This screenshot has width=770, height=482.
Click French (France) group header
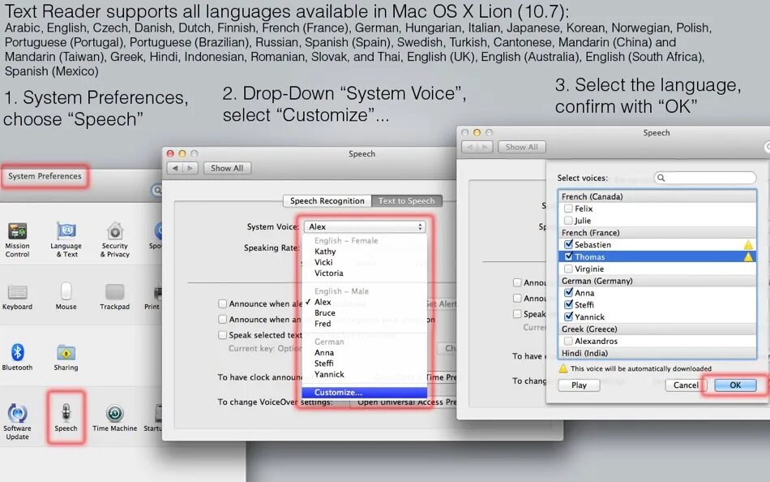coord(657,233)
